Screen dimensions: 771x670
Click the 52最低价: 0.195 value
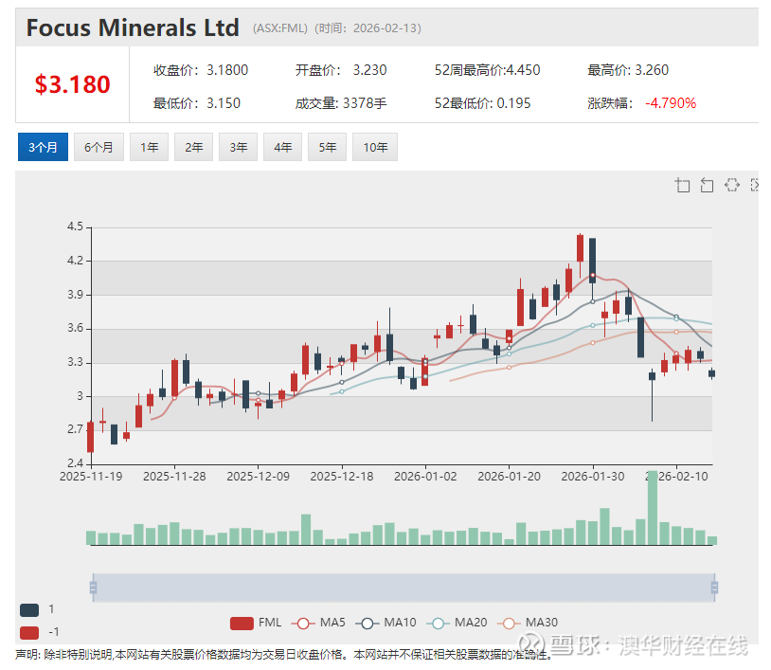click(x=482, y=103)
